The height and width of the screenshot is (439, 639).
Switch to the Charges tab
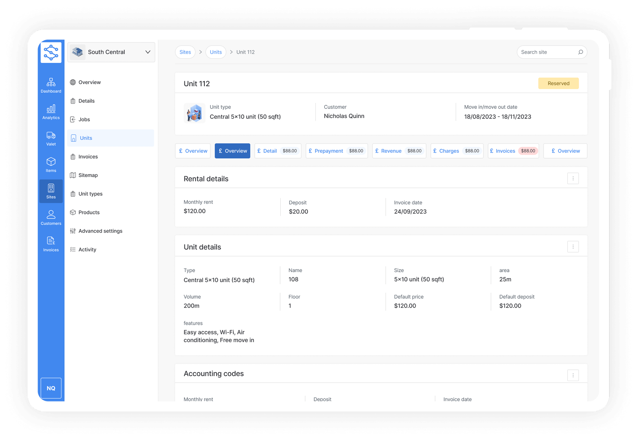pos(457,151)
